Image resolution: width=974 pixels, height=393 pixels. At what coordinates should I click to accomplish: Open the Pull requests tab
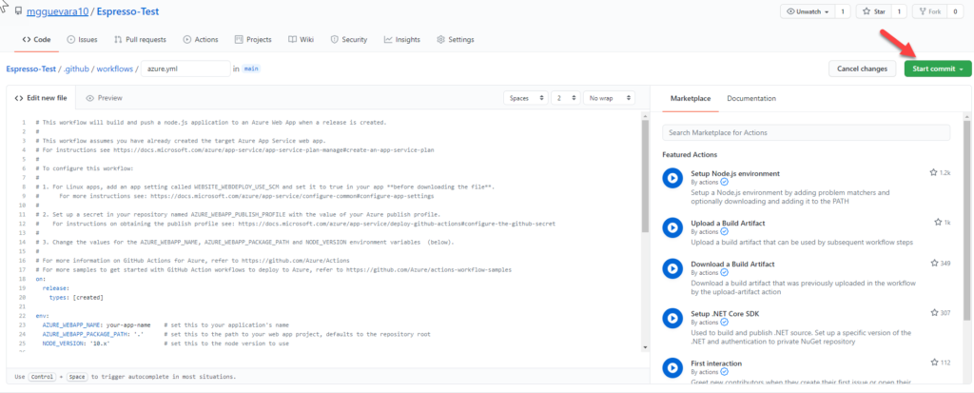[x=141, y=39]
